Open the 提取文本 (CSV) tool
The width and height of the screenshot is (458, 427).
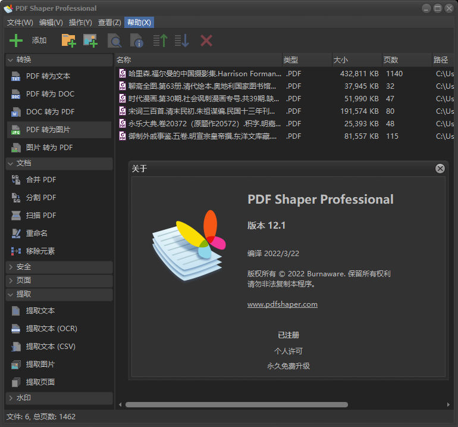[x=59, y=346]
